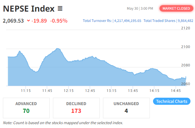The height and width of the screenshot is (128, 195).
Task: Click the Total Traded Shares value
Action: 185,21
